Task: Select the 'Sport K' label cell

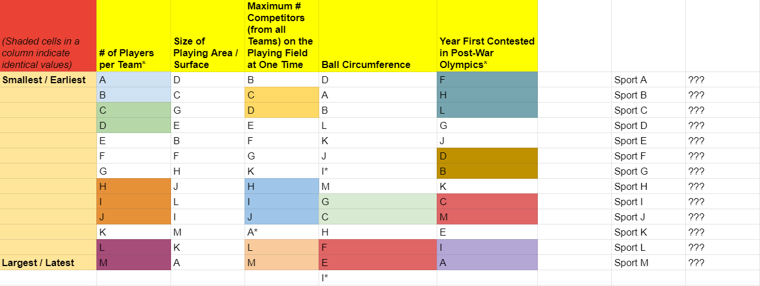Action: (x=648, y=232)
